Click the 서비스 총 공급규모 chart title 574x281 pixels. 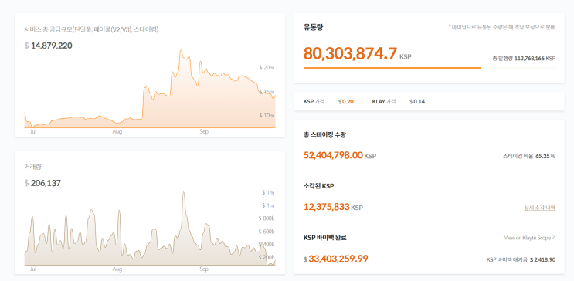coord(91,29)
